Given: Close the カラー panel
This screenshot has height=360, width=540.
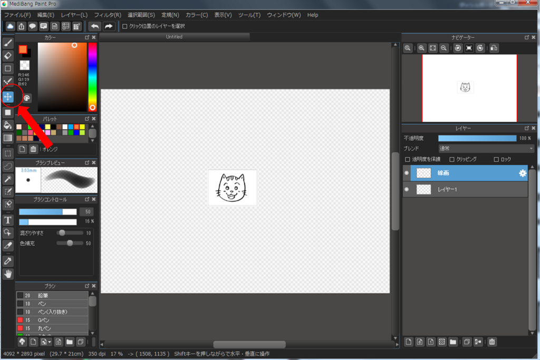Looking at the screenshot, I should pyautogui.click(x=94, y=37).
